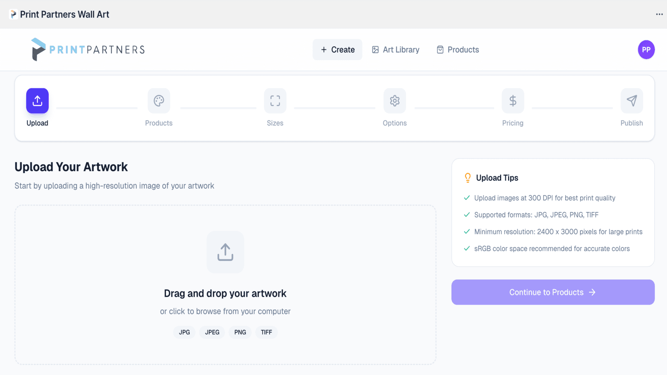Click the JPG format tag
Image resolution: width=667 pixels, height=375 pixels.
coord(184,332)
